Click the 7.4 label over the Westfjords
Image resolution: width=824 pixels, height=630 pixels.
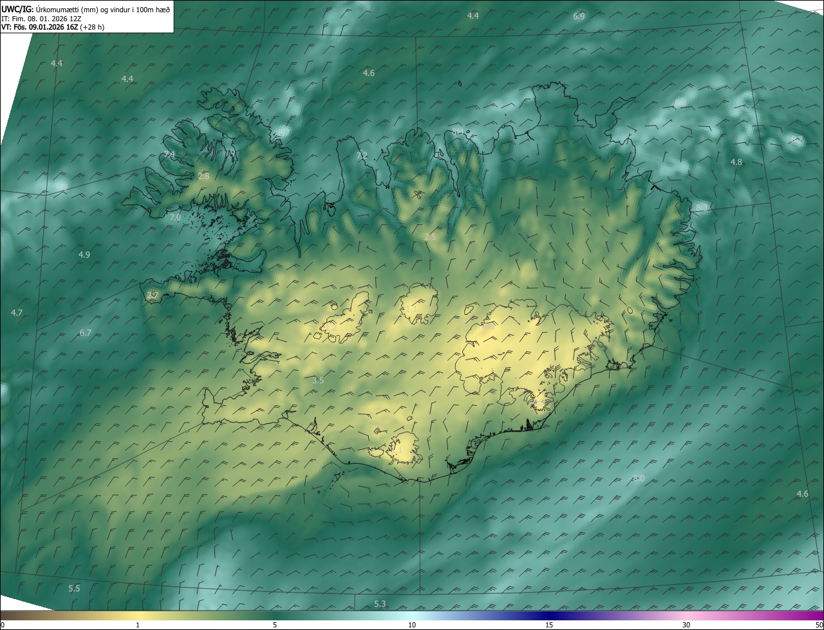coord(169,155)
